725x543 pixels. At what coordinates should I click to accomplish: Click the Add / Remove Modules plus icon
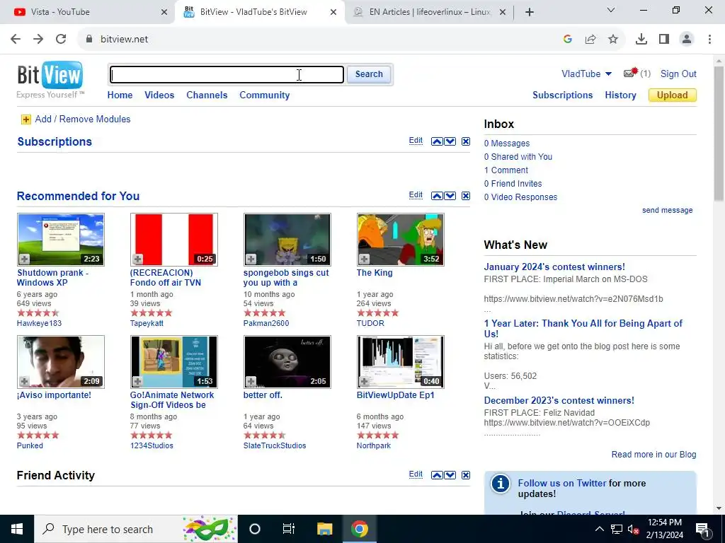pyautogui.click(x=26, y=119)
